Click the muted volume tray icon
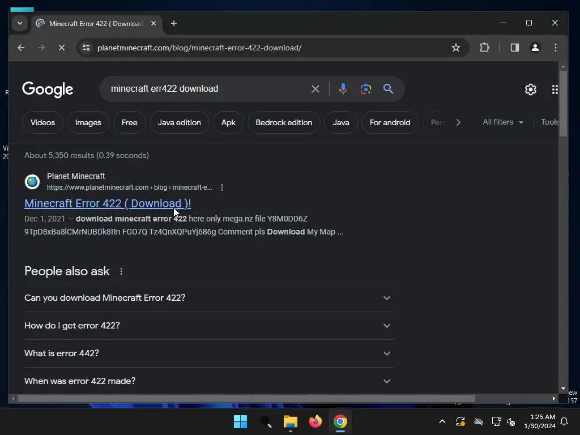 [x=511, y=421]
